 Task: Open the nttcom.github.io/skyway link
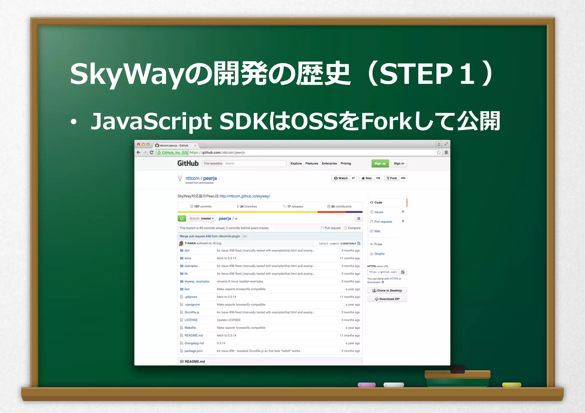(245, 196)
